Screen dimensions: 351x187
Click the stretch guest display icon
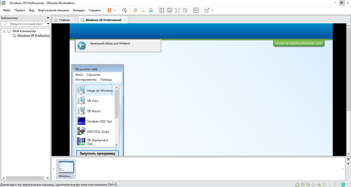(207, 10)
